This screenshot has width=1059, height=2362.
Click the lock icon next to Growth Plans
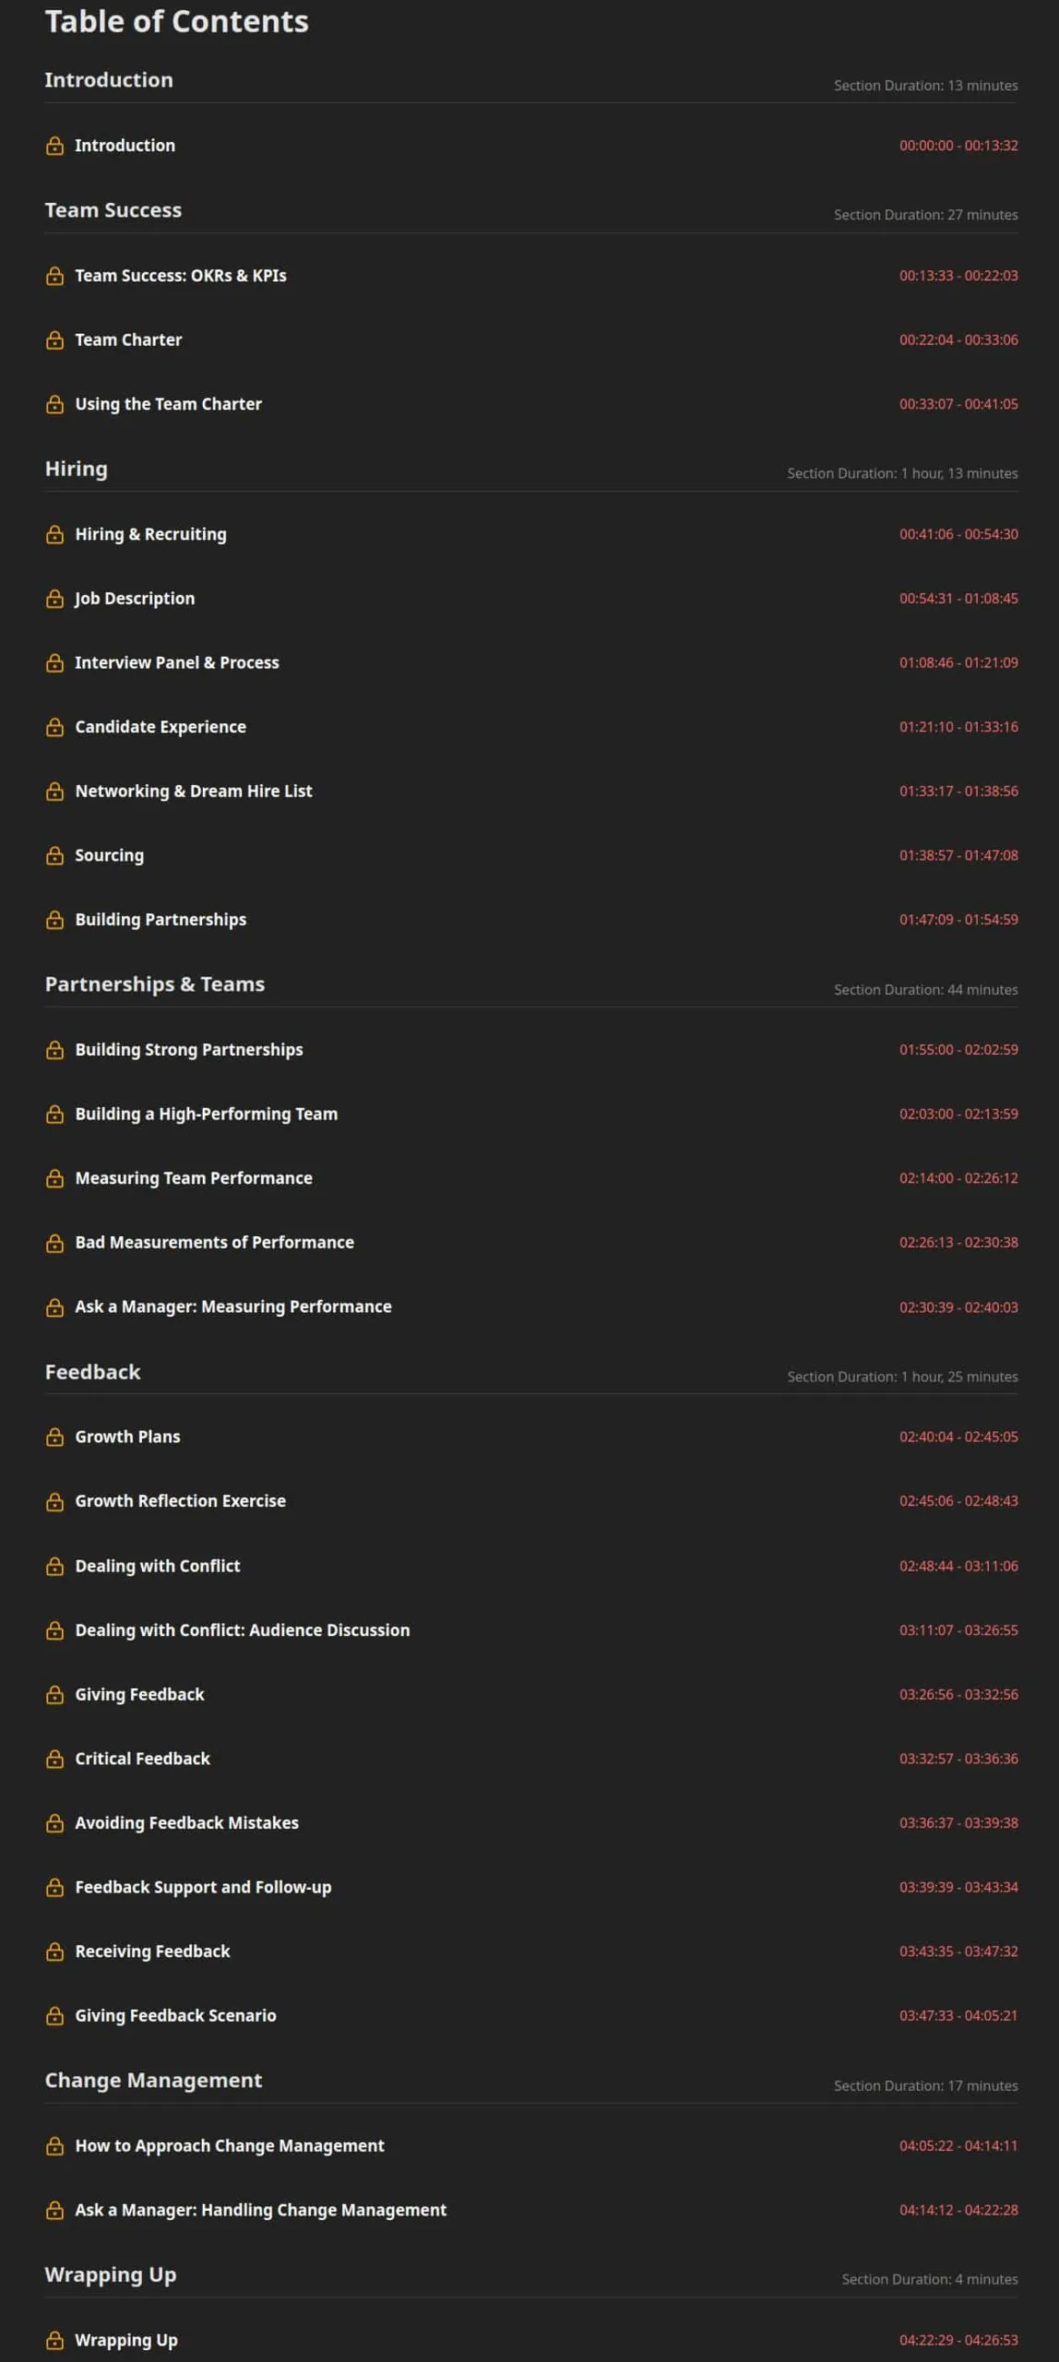point(54,1437)
